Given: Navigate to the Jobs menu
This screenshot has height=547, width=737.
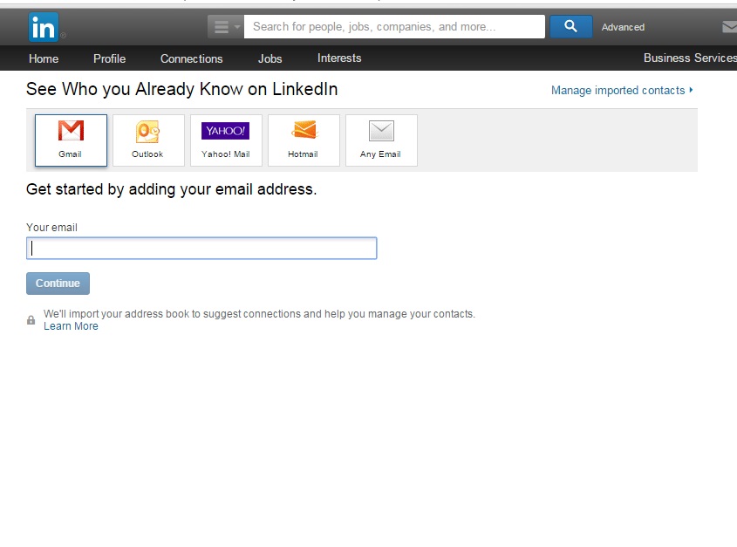Looking at the screenshot, I should (270, 58).
